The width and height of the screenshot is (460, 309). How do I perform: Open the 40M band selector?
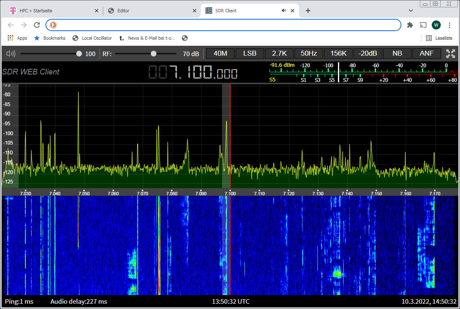220,54
